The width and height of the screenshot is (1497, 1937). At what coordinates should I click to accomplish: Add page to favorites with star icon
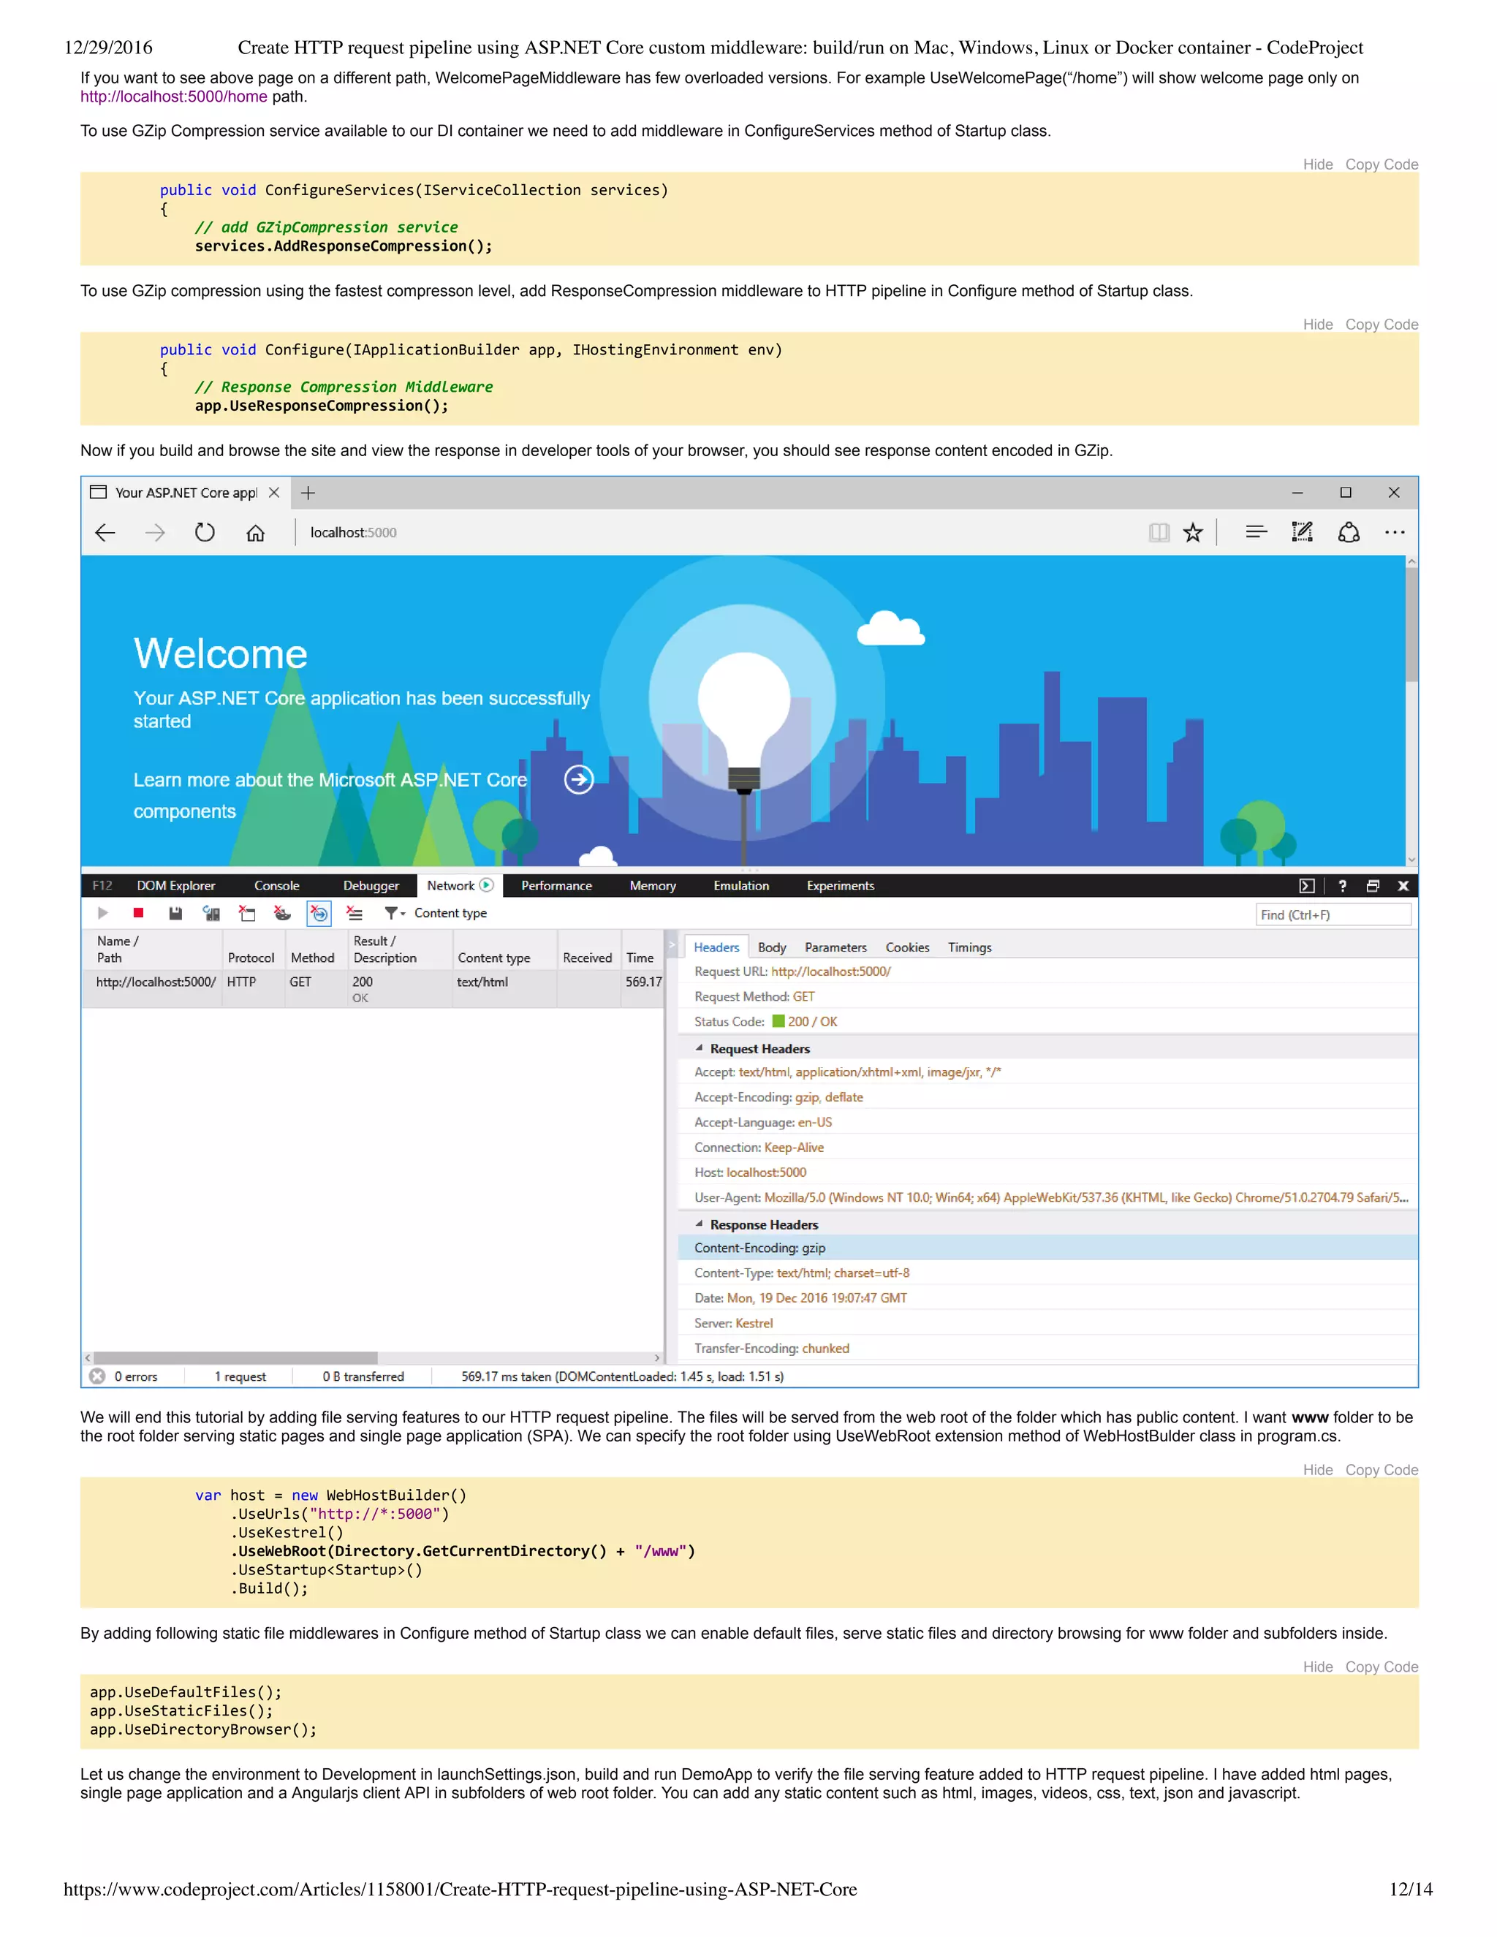[x=1193, y=532]
